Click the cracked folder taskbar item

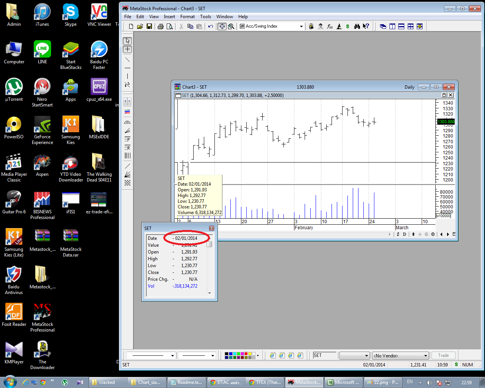[x=108, y=382]
